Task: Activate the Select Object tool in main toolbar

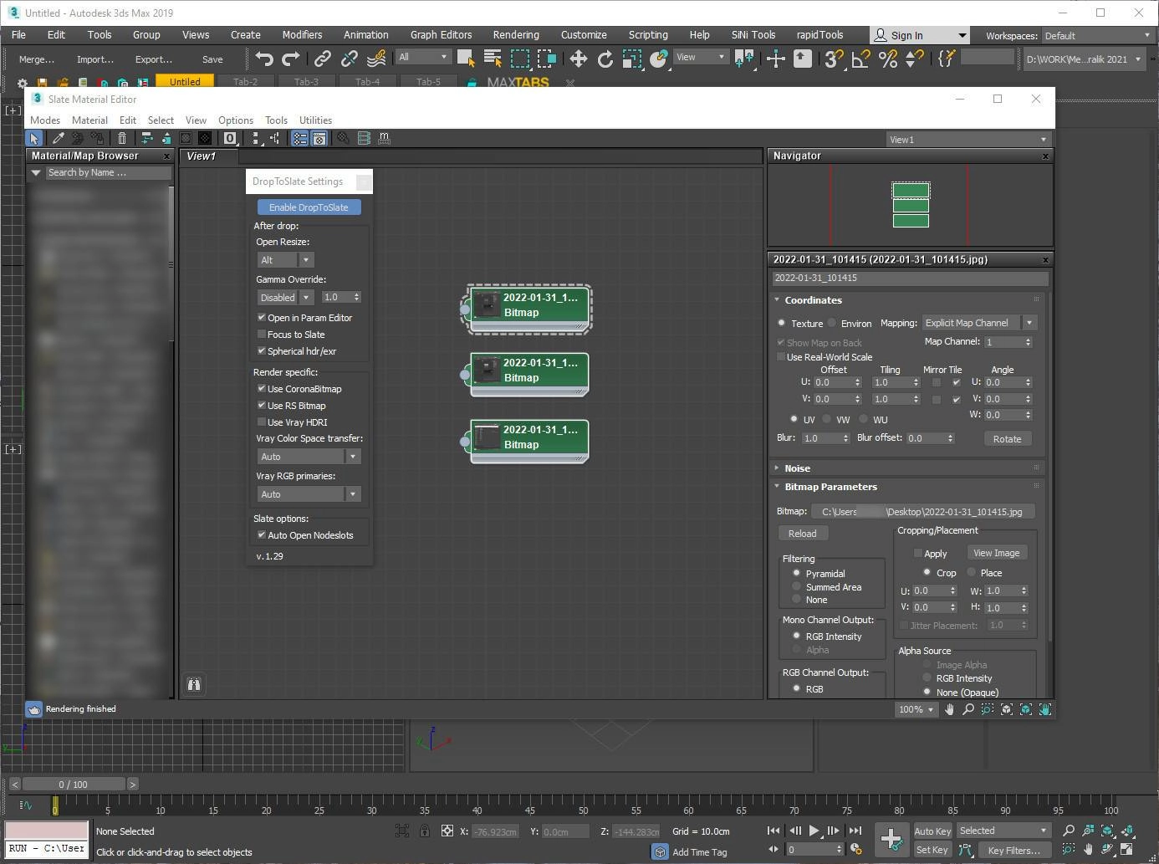Action: pos(466,59)
